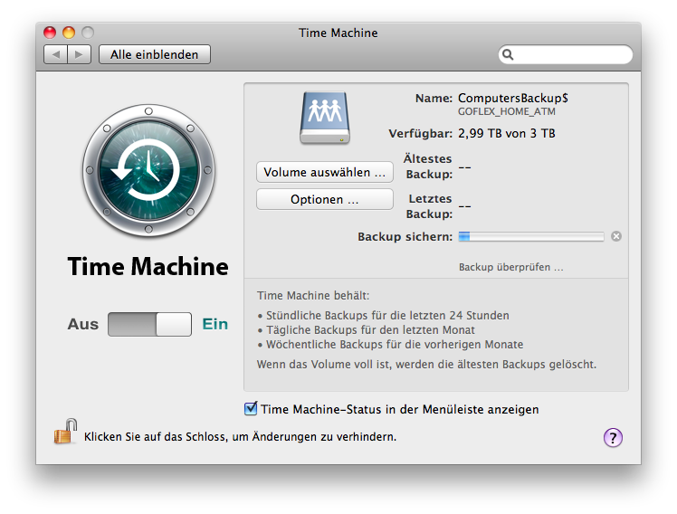Viewport: 677px width, 514px height.
Task: Click the Aus label beside the switch
Action: pyautogui.click(x=83, y=324)
